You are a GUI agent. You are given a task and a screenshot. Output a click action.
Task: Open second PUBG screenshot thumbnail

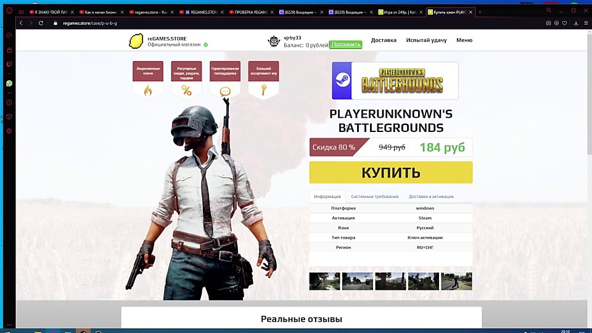click(358, 281)
